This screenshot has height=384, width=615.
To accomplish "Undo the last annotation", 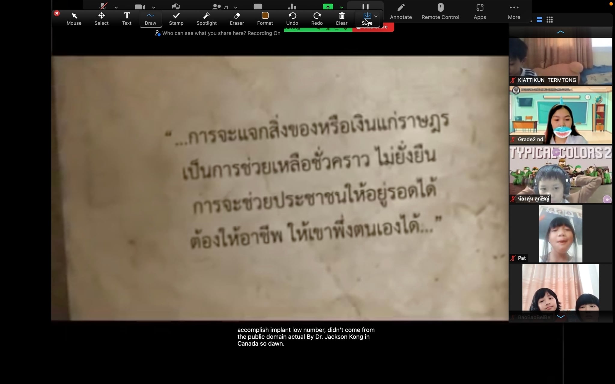I will [292, 19].
